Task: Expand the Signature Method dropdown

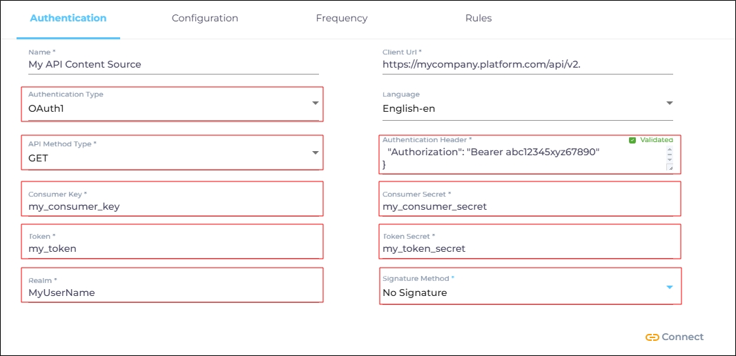Action: (x=669, y=287)
